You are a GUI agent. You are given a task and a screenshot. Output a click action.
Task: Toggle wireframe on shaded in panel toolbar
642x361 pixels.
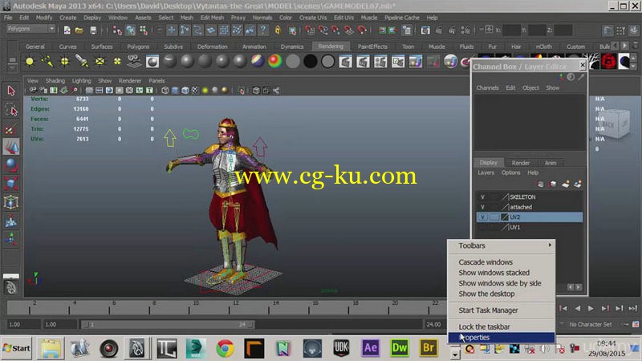pyautogui.click(x=185, y=91)
